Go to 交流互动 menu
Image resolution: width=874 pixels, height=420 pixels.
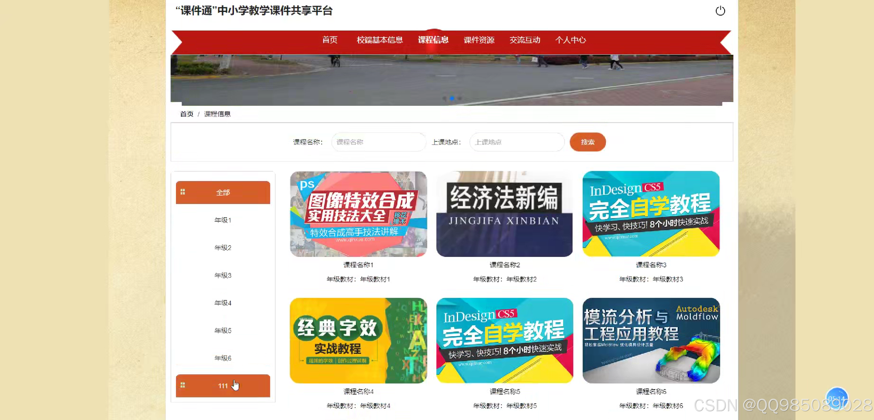pos(525,40)
